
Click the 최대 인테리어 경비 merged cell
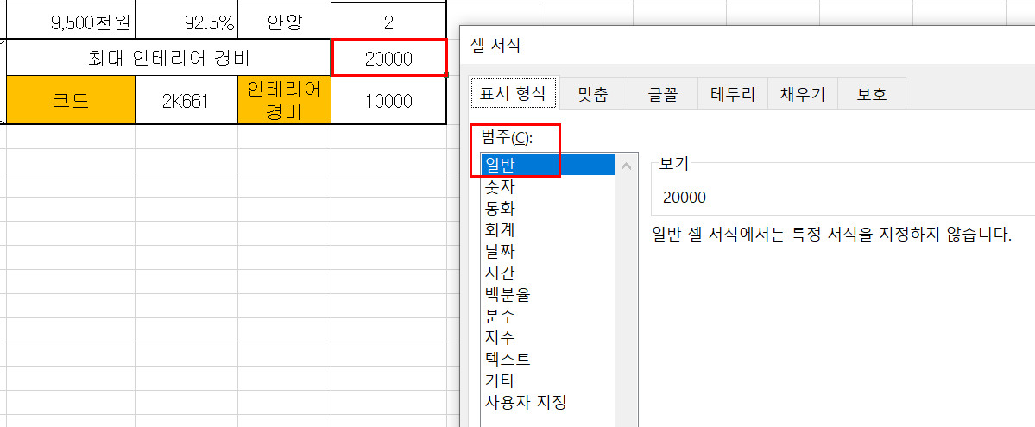pos(168,58)
